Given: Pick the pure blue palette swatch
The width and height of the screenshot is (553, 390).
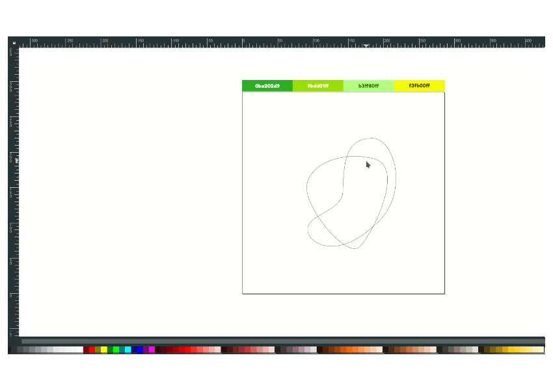Looking at the screenshot, I should point(140,350).
